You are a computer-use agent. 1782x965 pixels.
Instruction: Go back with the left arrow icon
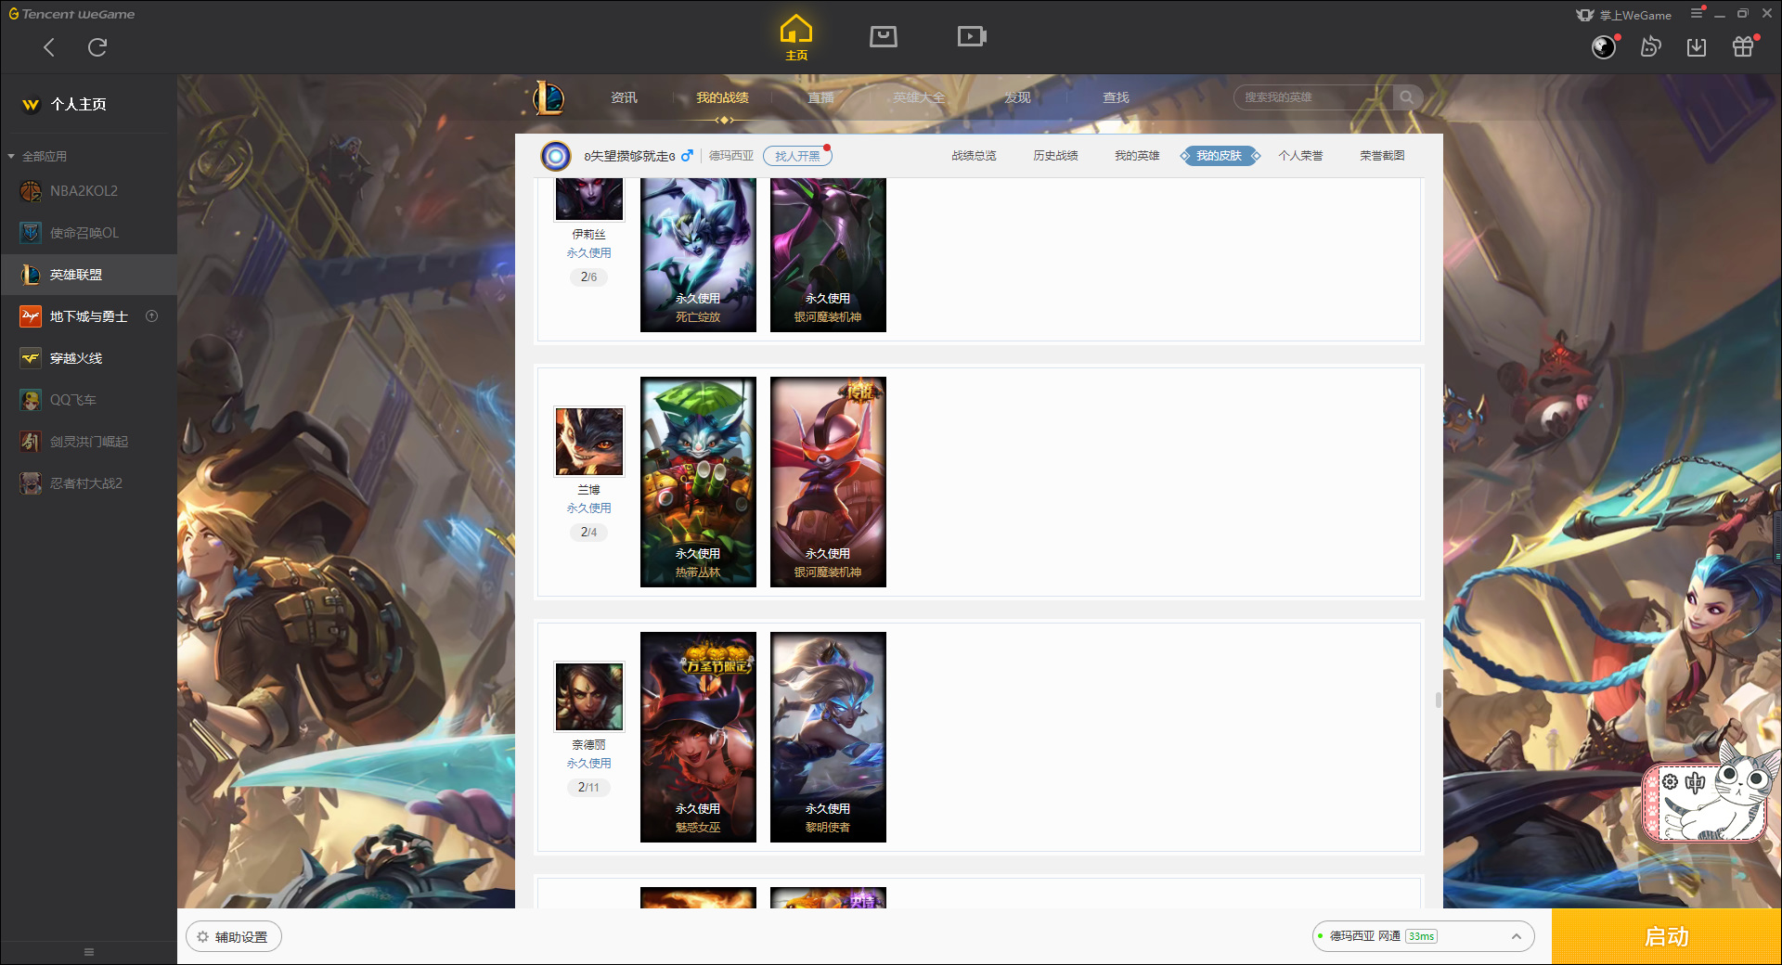pyautogui.click(x=49, y=47)
